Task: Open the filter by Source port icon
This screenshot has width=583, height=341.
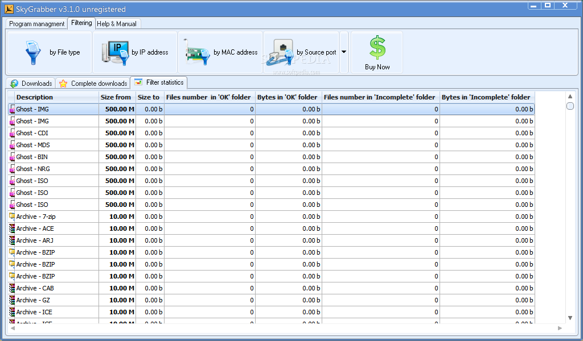Action: coord(281,52)
